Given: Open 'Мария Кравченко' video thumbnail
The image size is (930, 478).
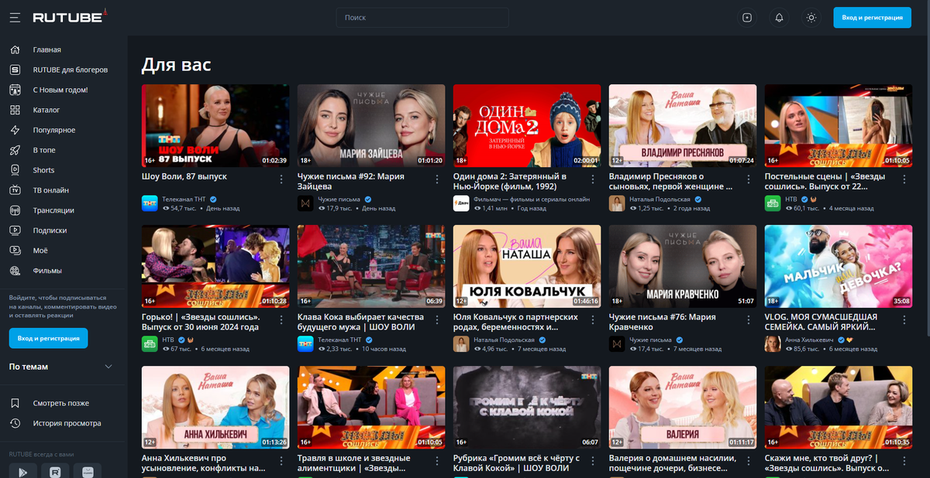Looking at the screenshot, I should 683,266.
